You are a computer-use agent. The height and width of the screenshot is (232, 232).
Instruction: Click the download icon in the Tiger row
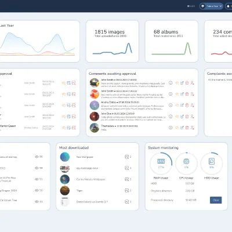click(126, 190)
